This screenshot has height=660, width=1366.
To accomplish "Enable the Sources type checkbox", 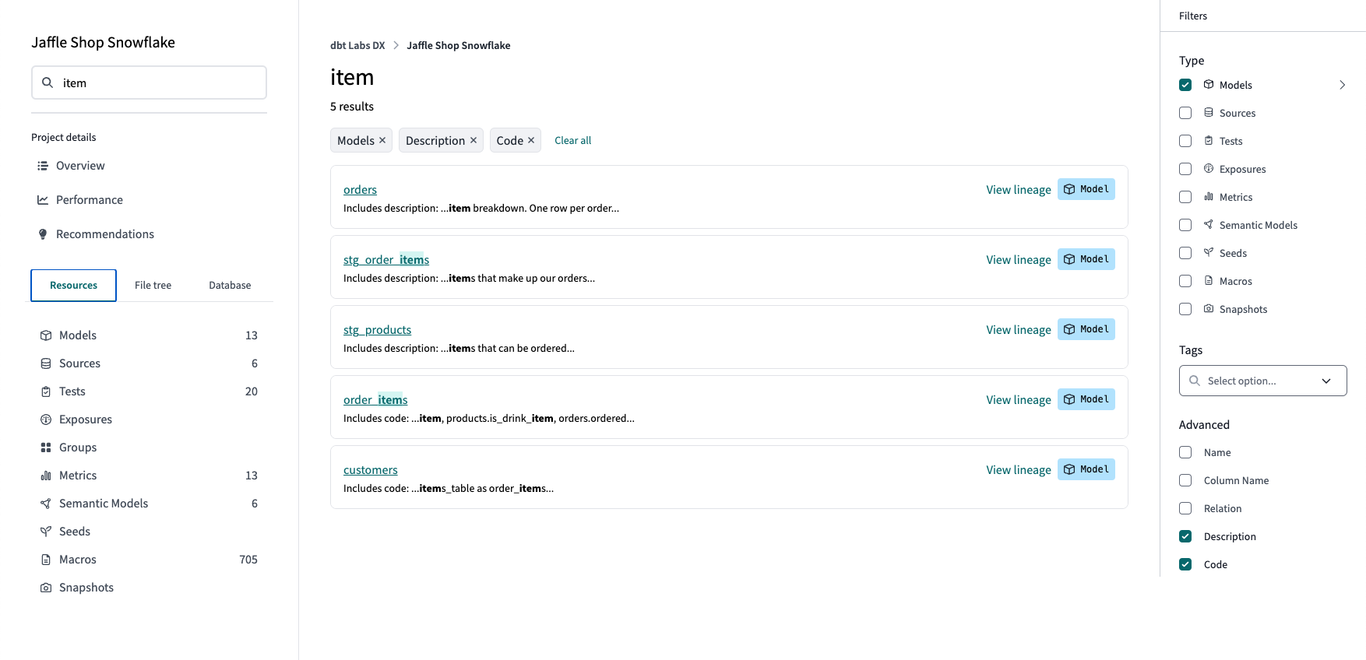I will pos(1185,113).
